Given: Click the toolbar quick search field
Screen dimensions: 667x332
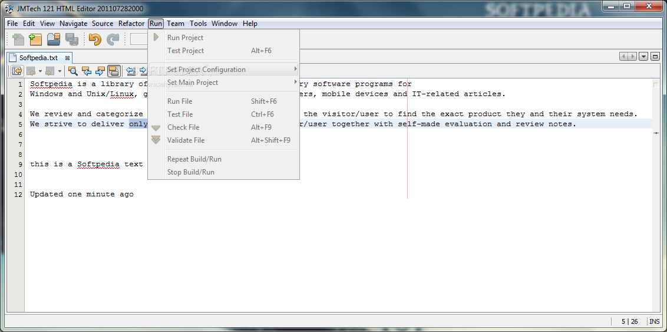Looking at the screenshot, I should [138, 39].
